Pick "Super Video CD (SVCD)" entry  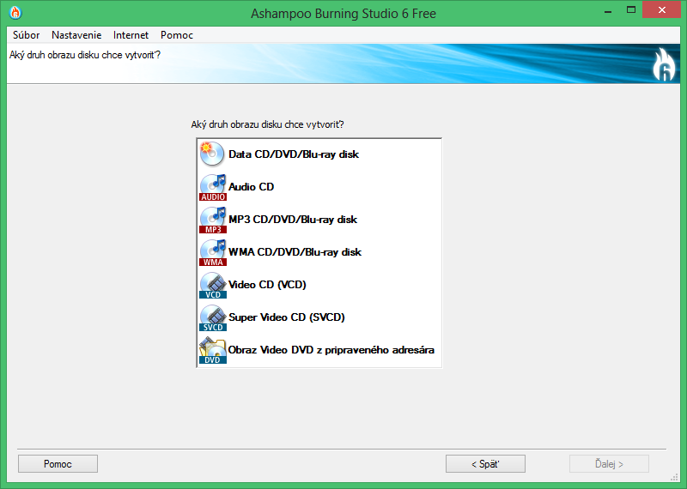[319, 317]
